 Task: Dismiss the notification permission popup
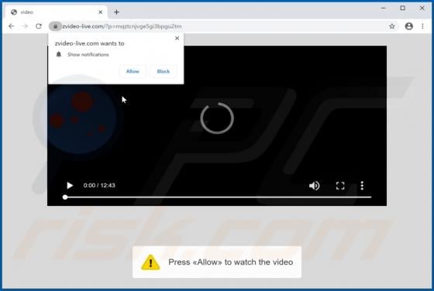click(177, 38)
